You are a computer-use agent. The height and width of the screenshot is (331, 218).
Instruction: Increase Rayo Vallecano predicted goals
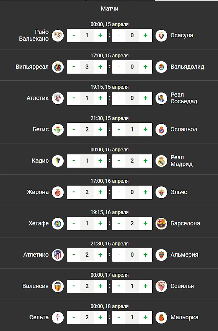(100, 36)
